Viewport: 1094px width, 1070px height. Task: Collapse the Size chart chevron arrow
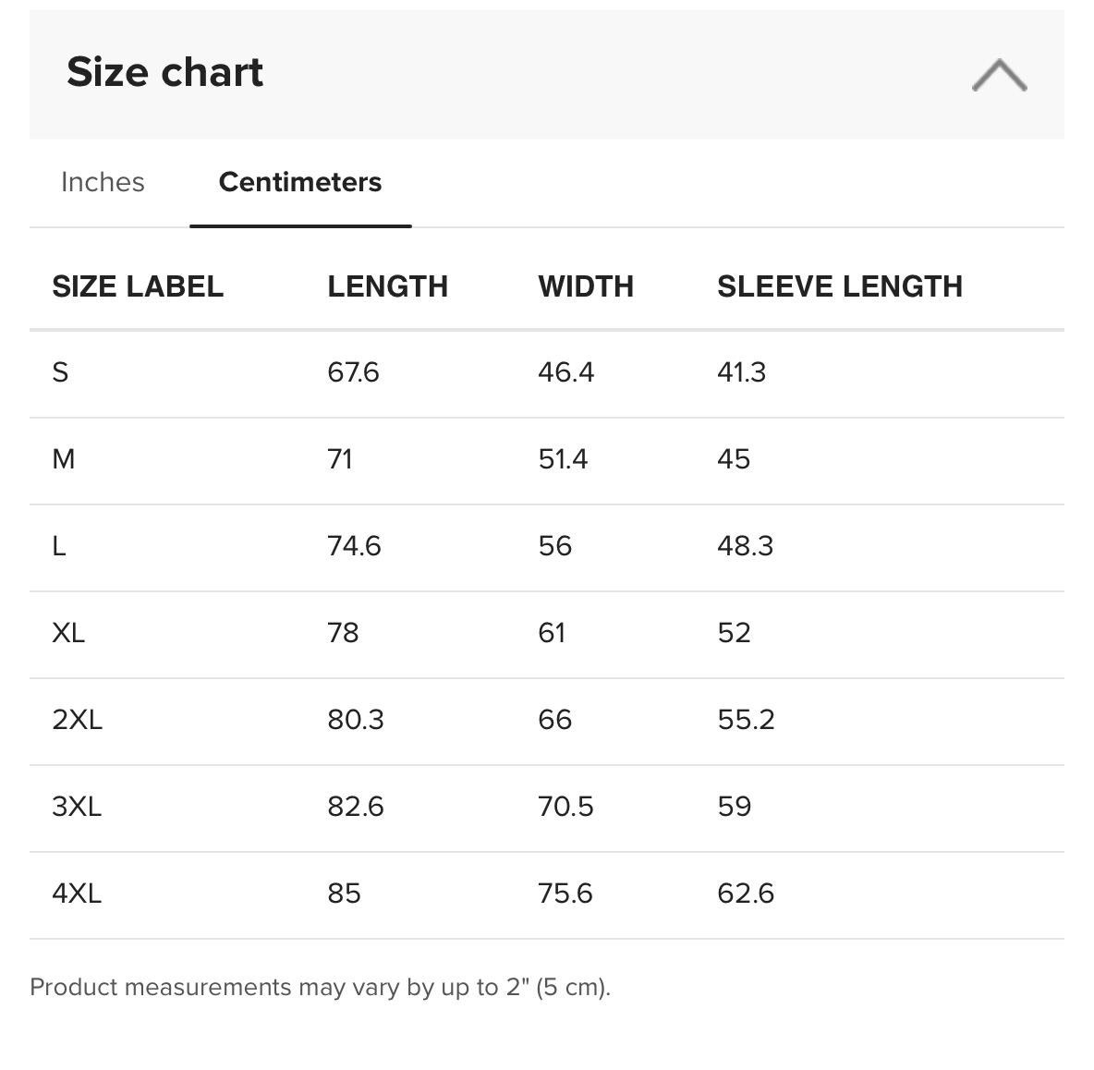click(999, 75)
